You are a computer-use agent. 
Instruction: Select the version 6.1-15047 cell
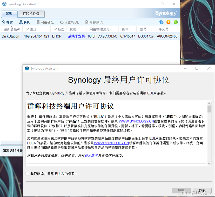[x=128, y=36]
